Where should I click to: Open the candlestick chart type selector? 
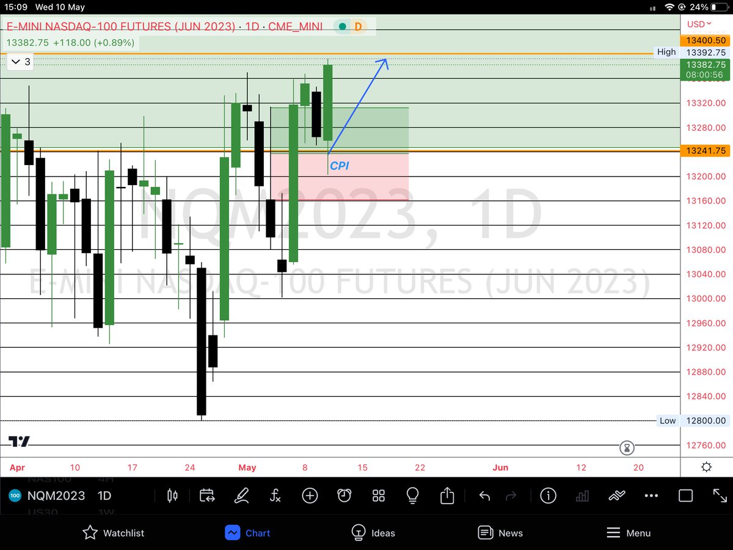point(172,496)
